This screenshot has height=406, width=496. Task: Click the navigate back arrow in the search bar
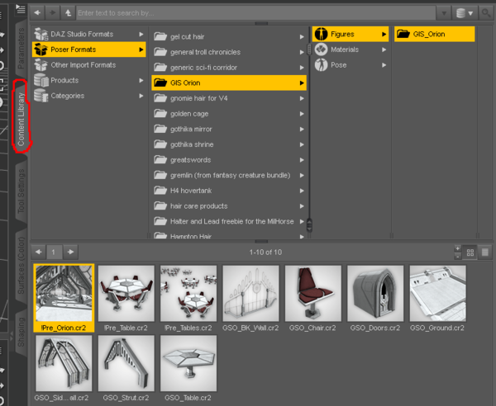[37, 13]
